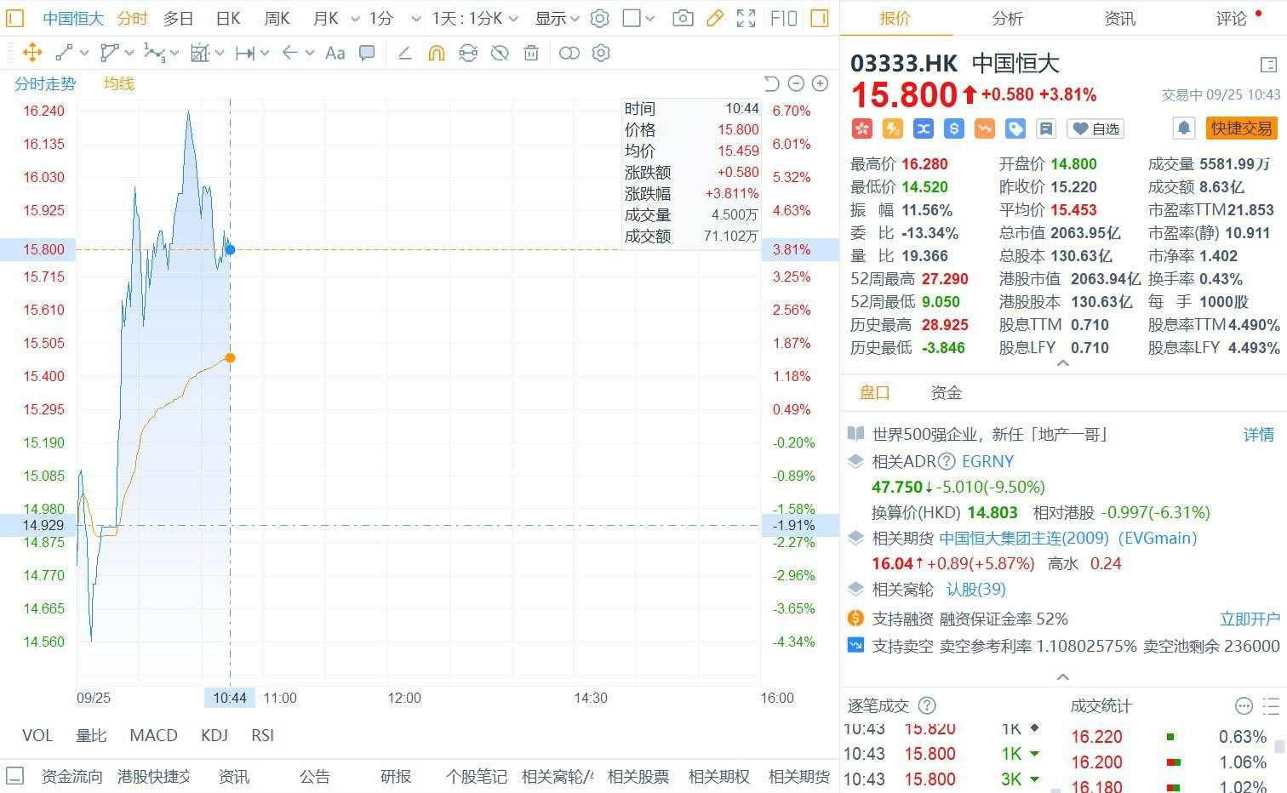This screenshot has height=793, width=1287.
Task: Toggle the 分时走势 line indicator
Action: pyautogui.click(x=45, y=83)
